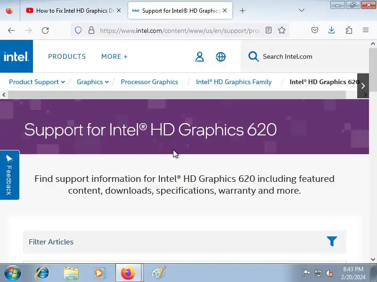Click the network tray icon
The height and width of the screenshot is (282, 377).
click(318, 273)
